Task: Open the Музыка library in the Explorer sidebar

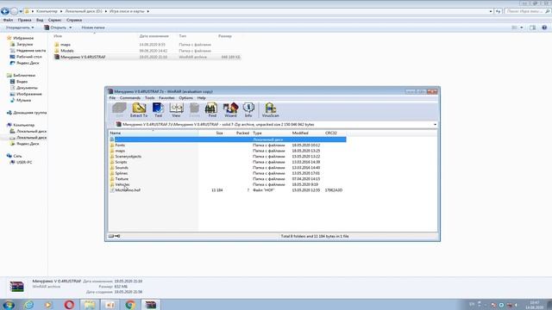Action: click(23, 101)
